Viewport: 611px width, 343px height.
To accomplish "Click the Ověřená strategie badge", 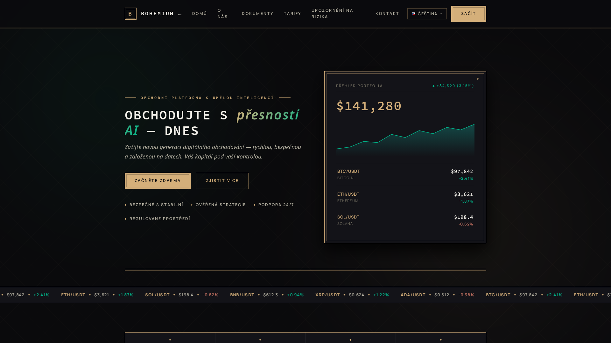I will (218, 205).
